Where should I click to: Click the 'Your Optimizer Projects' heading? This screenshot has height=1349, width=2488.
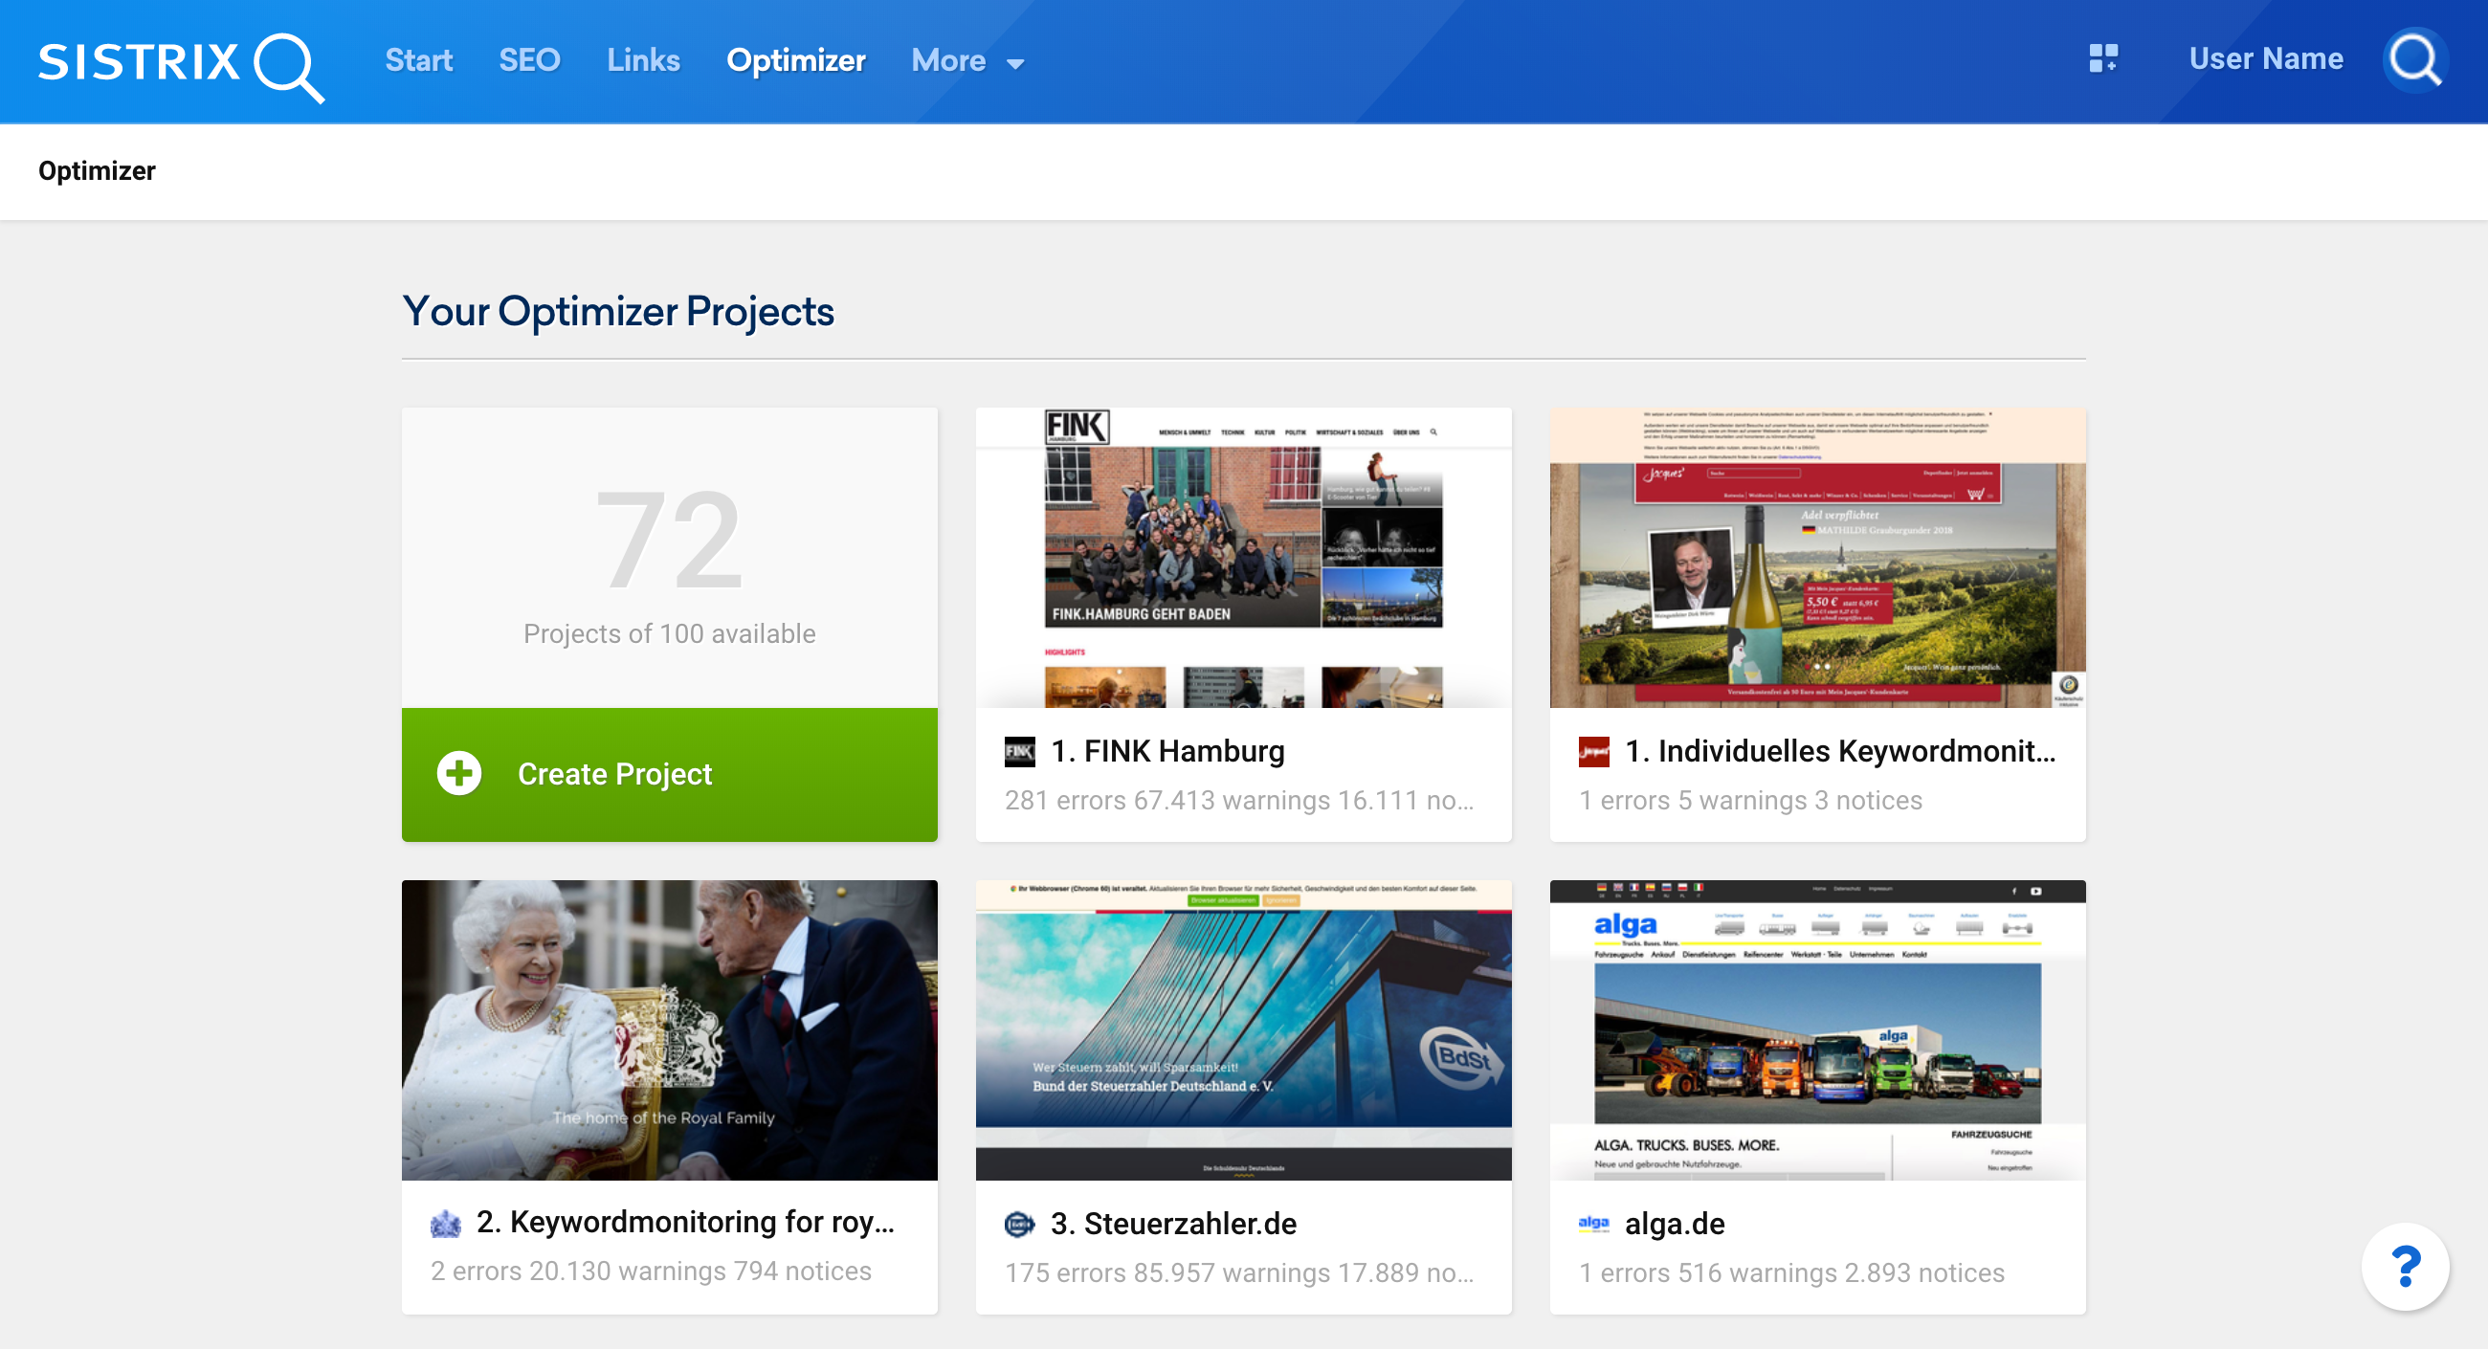618,312
